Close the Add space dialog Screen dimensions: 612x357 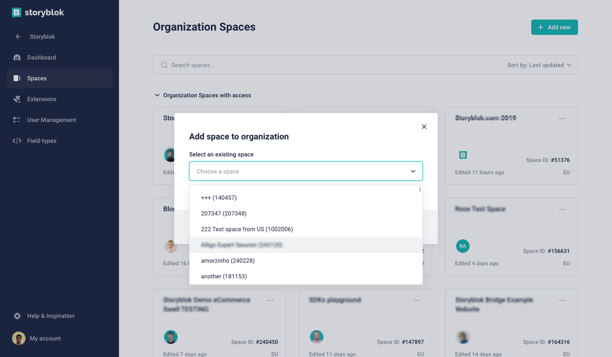coord(424,127)
